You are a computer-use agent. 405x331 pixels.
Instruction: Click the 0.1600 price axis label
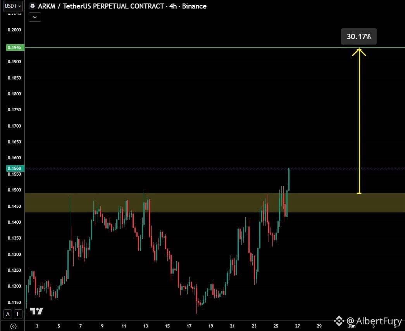(x=14, y=158)
